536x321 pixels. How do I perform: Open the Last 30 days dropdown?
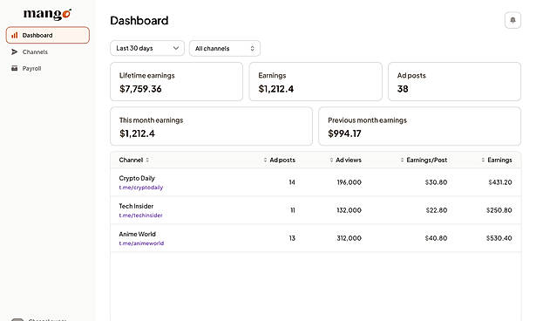click(x=147, y=48)
